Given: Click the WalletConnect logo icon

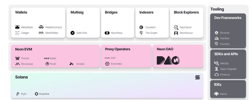Looking at the screenshot, I should tap(41, 27).
